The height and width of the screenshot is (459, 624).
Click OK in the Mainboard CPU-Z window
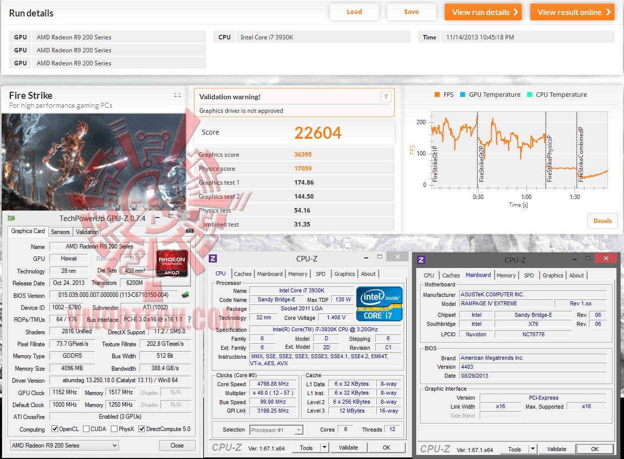pyautogui.click(x=595, y=449)
